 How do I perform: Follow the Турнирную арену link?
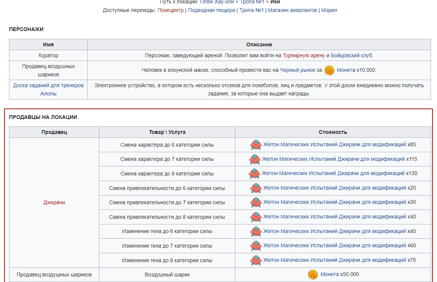[304, 55]
